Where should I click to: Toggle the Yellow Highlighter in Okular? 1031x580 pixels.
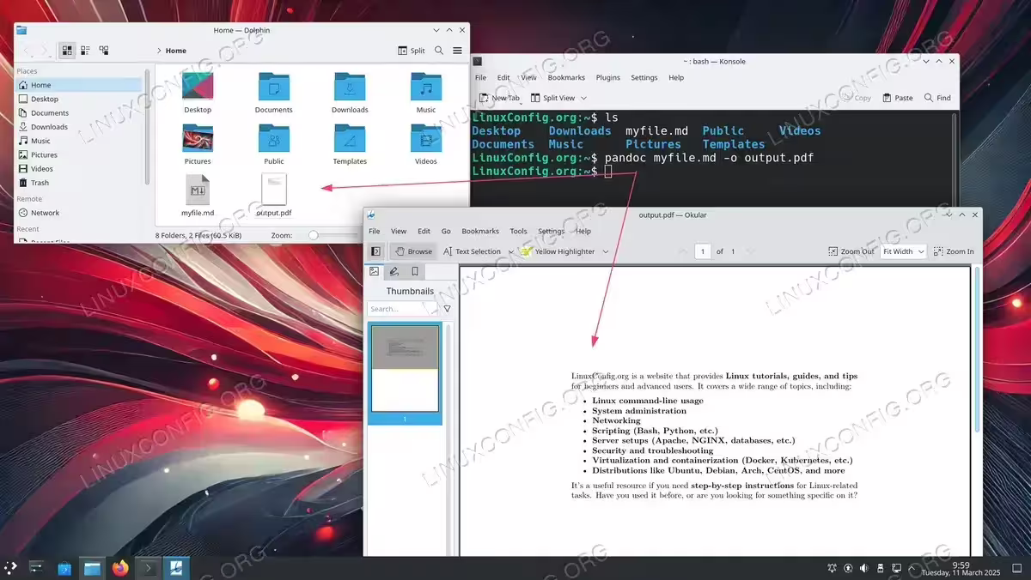(x=558, y=251)
